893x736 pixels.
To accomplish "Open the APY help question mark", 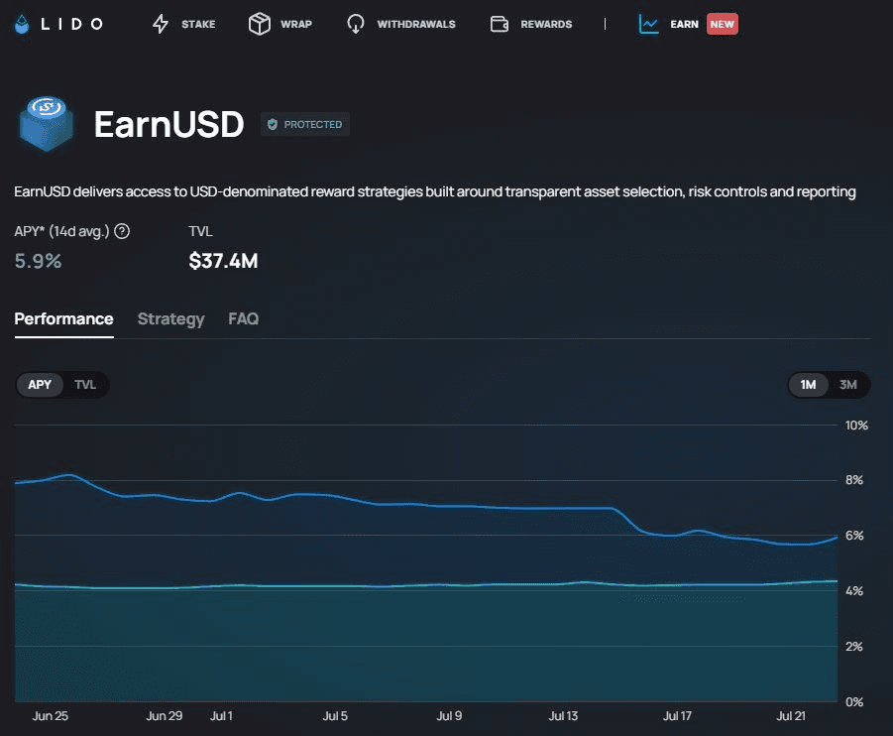I will (122, 231).
